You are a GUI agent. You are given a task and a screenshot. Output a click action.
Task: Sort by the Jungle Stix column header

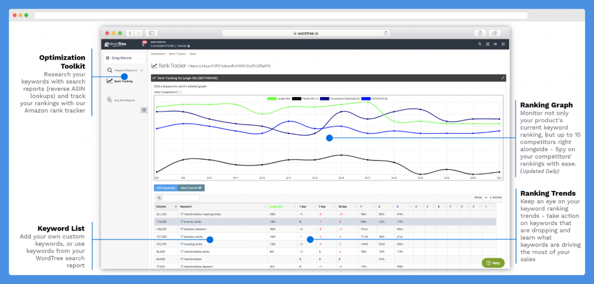pyautogui.click(x=282, y=207)
